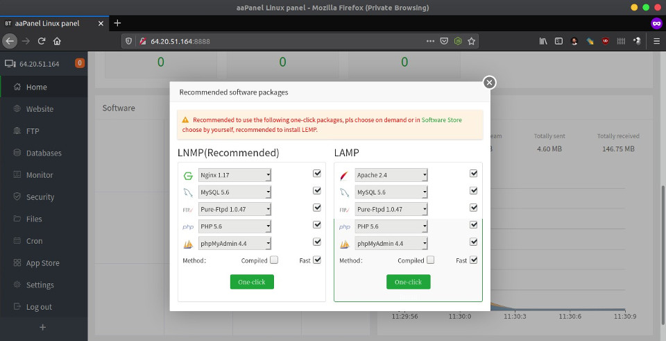Click the insecure connection lock icon

(x=143, y=41)
